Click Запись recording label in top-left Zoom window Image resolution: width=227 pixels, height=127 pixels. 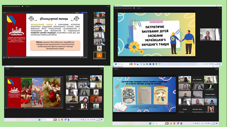(27, 6)
